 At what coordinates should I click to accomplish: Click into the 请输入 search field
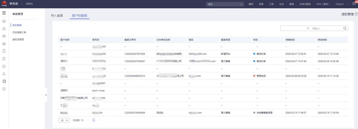coord(327,28)
